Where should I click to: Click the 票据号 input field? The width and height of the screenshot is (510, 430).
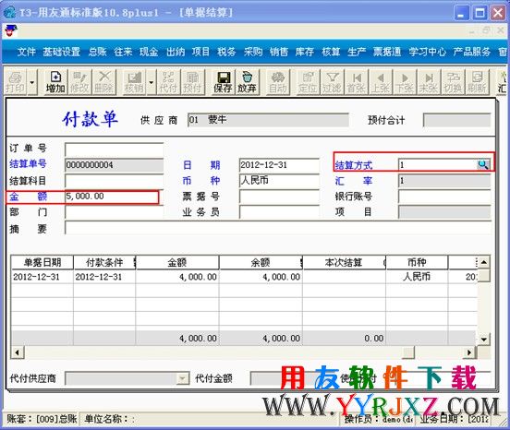pyautogui.click(x=279, y=197)
